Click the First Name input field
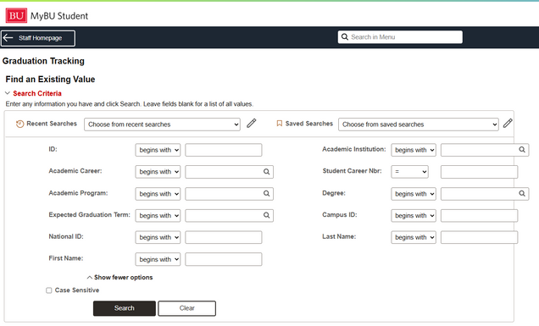Image resolution: width=539 pixels, height=326 pixels. 224,259
